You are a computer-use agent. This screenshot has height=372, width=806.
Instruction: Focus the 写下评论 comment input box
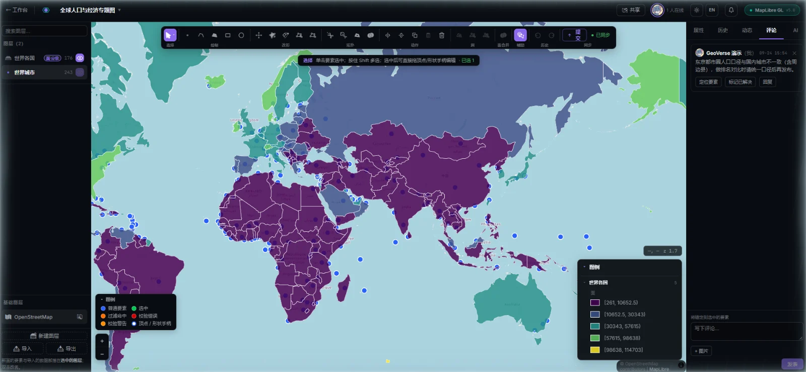[x=747, y=332]
